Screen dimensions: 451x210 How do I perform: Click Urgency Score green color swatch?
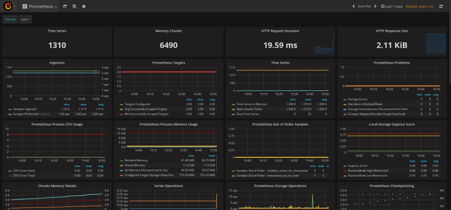click(345, 166)
